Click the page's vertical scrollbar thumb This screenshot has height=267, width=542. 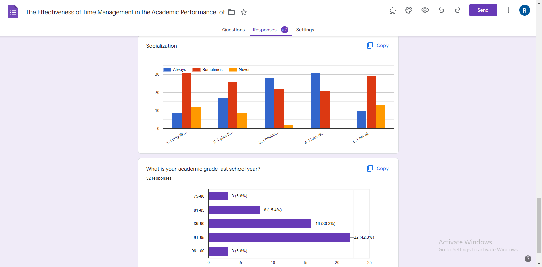(539, 225)
